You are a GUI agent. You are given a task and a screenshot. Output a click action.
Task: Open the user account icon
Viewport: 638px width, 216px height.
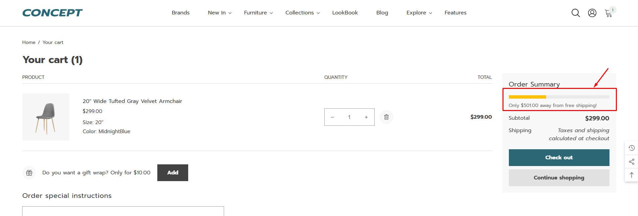[592, 13]
